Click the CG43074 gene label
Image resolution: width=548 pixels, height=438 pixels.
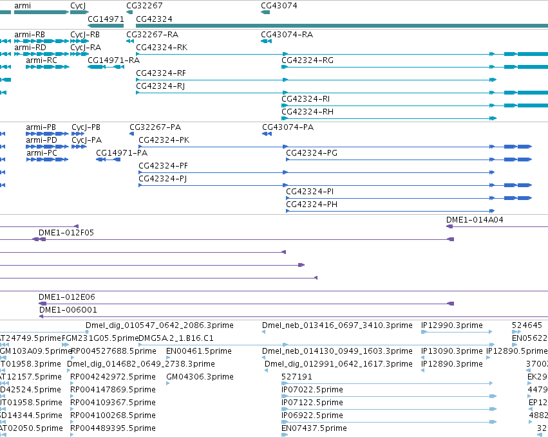(279, 6)
